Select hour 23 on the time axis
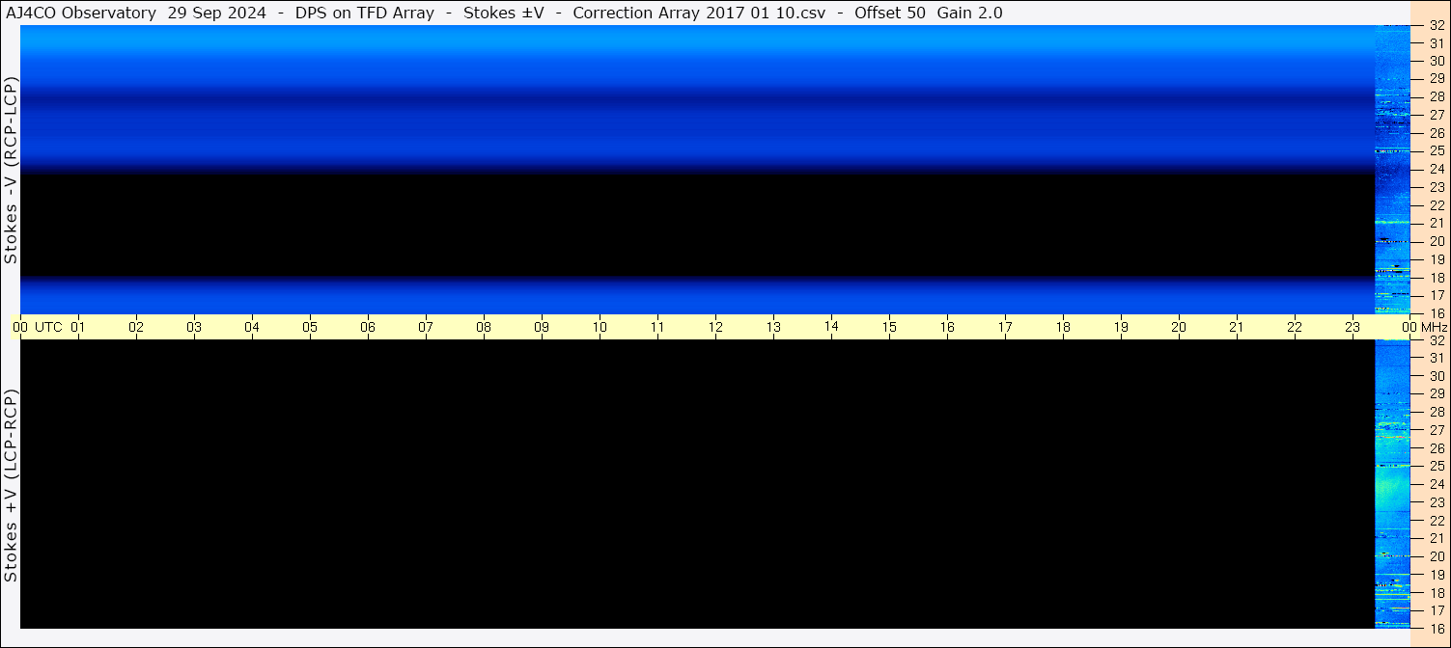1451x648 pixels. (1353, 327)
